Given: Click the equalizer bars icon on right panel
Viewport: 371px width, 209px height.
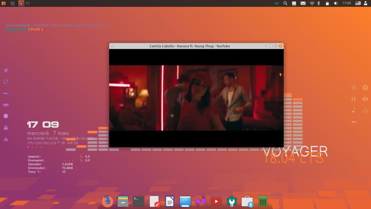Looking at the screenshot, I should 365,110.
